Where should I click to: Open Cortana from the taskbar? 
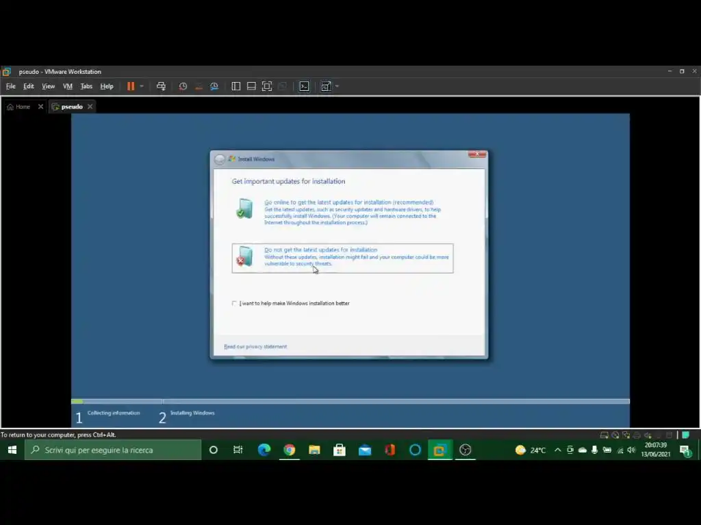point(214,450)
